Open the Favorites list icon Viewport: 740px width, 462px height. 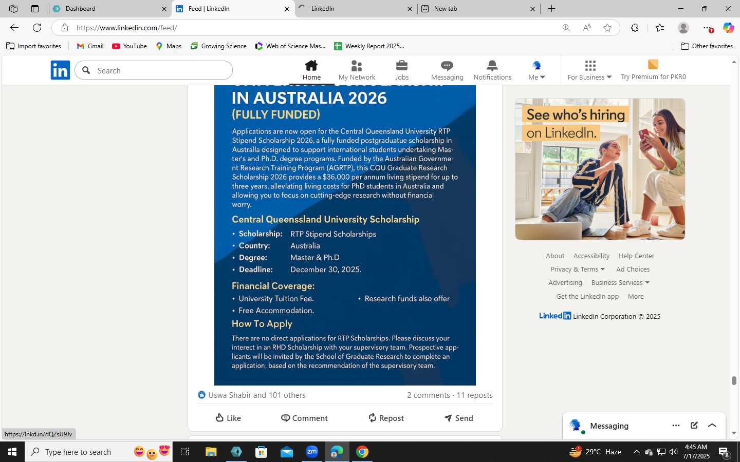[x=660, y=28]
